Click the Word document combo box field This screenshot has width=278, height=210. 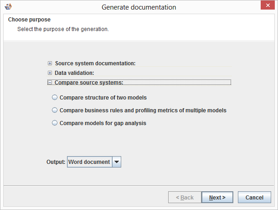pos(89,162)
